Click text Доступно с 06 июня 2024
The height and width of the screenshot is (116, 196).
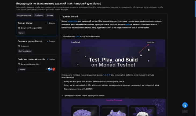point(30,64)
